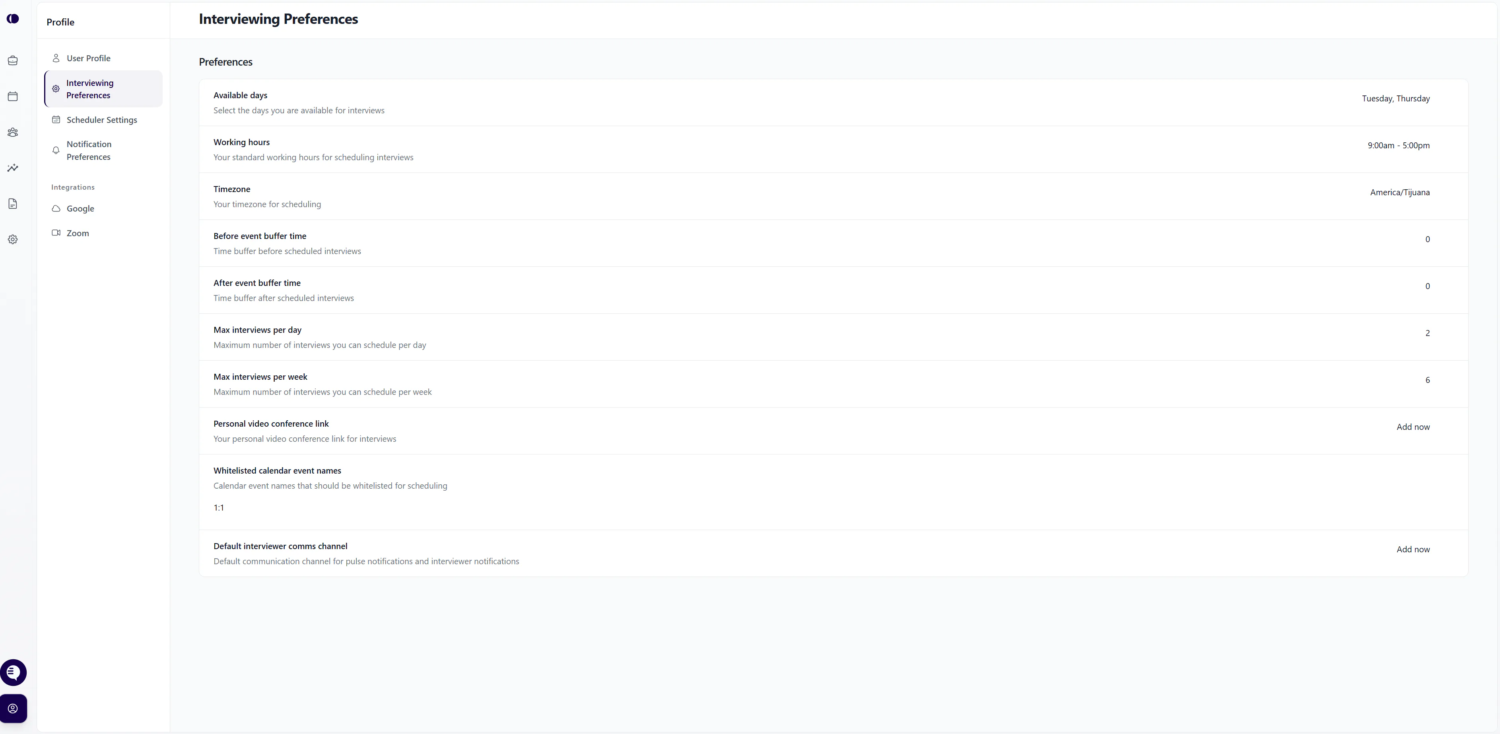Click the Notification Preferences bell icon
The image size is (1500, 734).
56,151
